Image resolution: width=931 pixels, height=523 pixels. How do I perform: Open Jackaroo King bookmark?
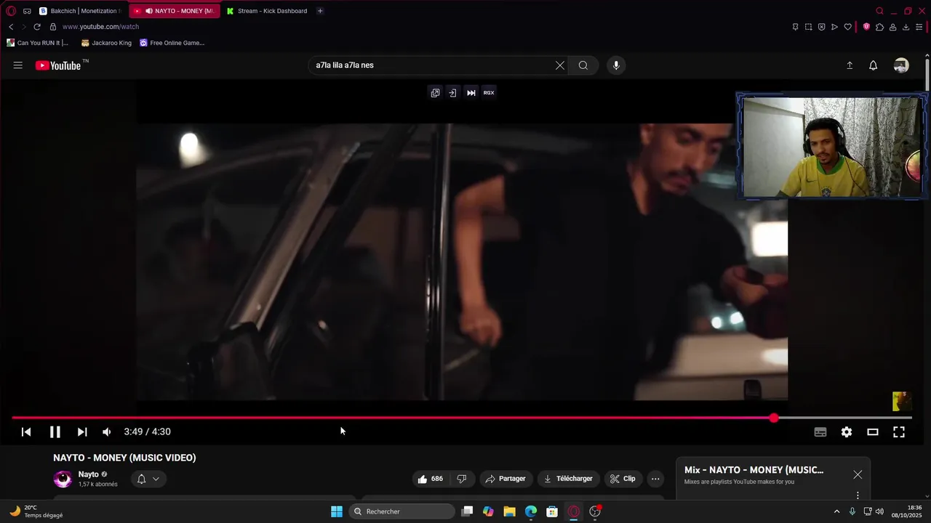point(106,43)
